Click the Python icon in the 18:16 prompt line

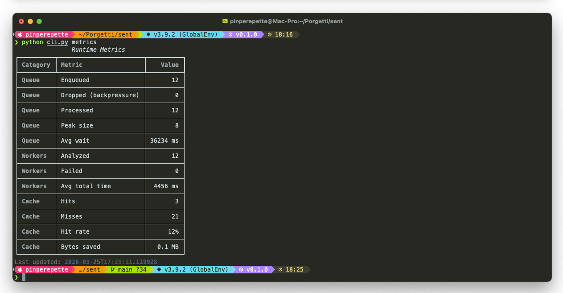(148, 34)
